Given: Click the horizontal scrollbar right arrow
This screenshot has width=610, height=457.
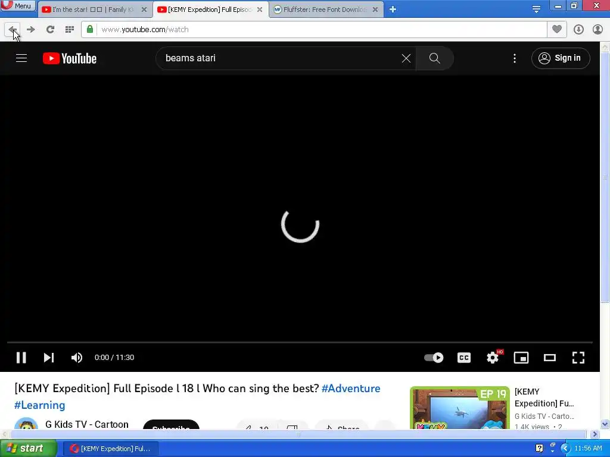Looking at the screenshot, I should tap(595, 434).
